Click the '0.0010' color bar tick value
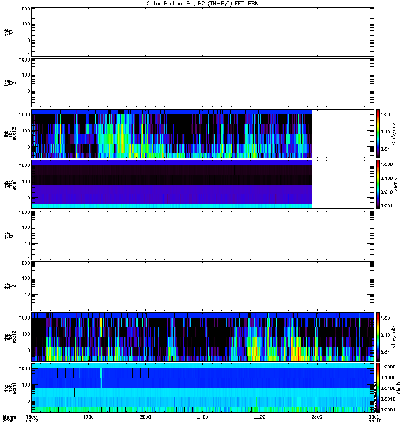The width and height of the screenshot is (405, 432). tap(388, 399)
